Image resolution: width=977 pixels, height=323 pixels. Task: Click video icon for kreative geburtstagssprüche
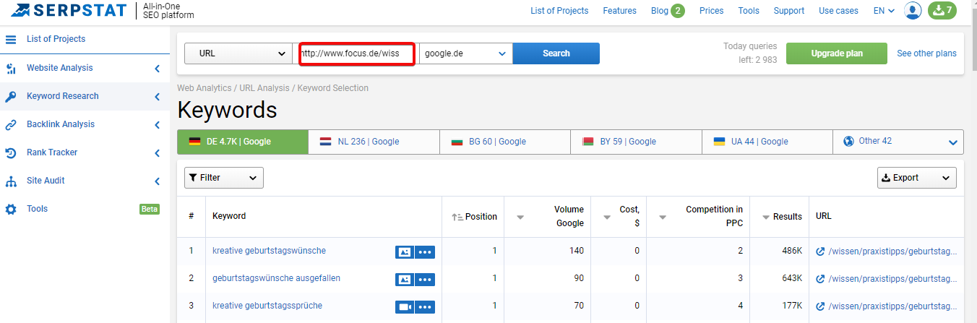tap(404, 307)
